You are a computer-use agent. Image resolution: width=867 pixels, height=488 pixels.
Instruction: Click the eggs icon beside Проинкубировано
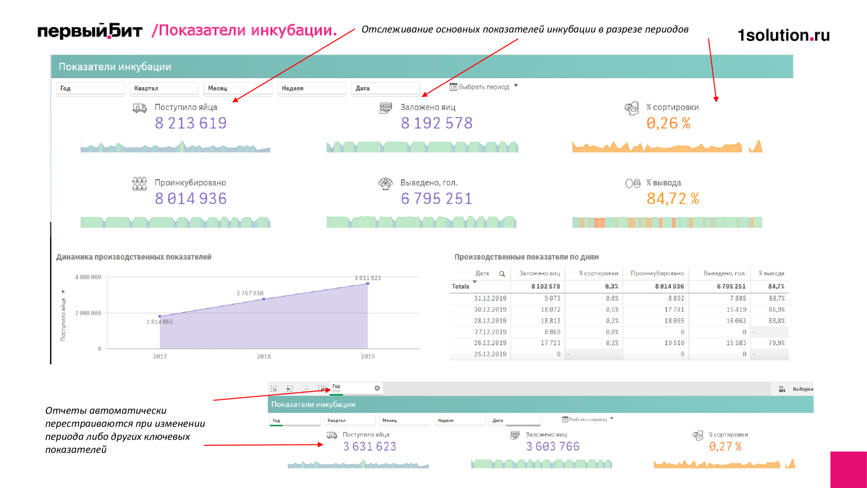[x=140, y=184]
